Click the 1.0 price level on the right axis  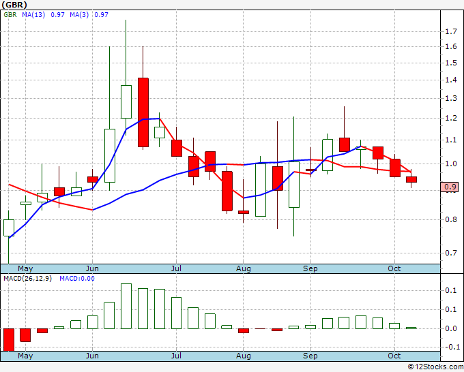(450, 164)
